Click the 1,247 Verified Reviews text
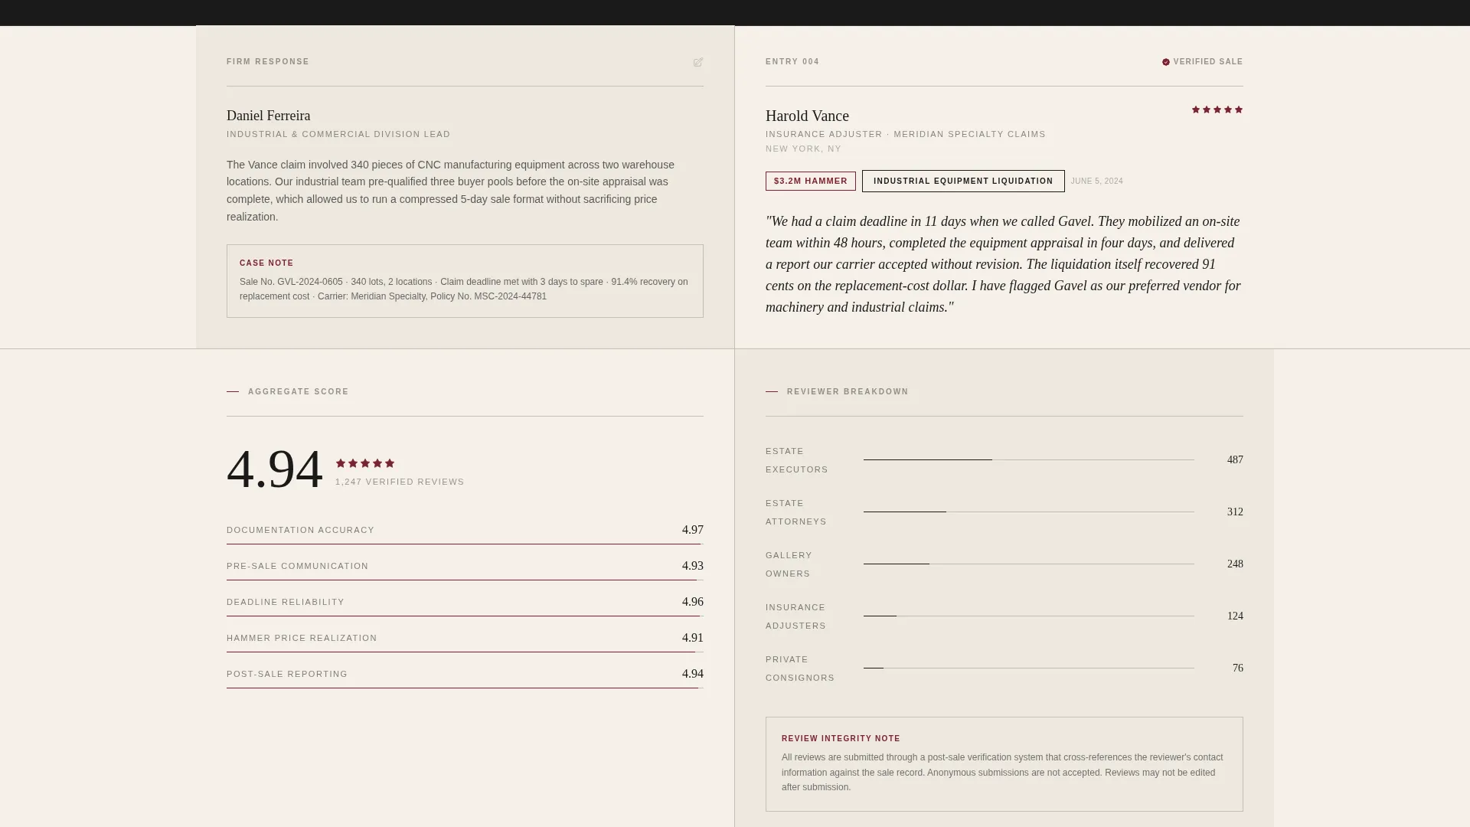1470x827 pixels. pyautogui.click(x=400, y=482)
